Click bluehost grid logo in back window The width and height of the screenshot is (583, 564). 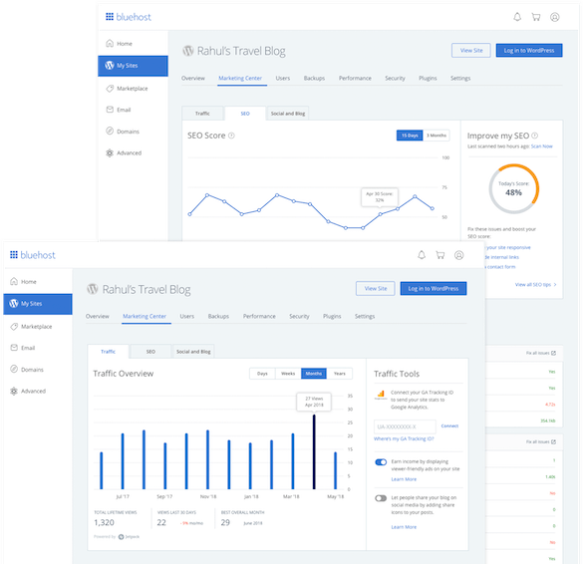tap(110, 16)
